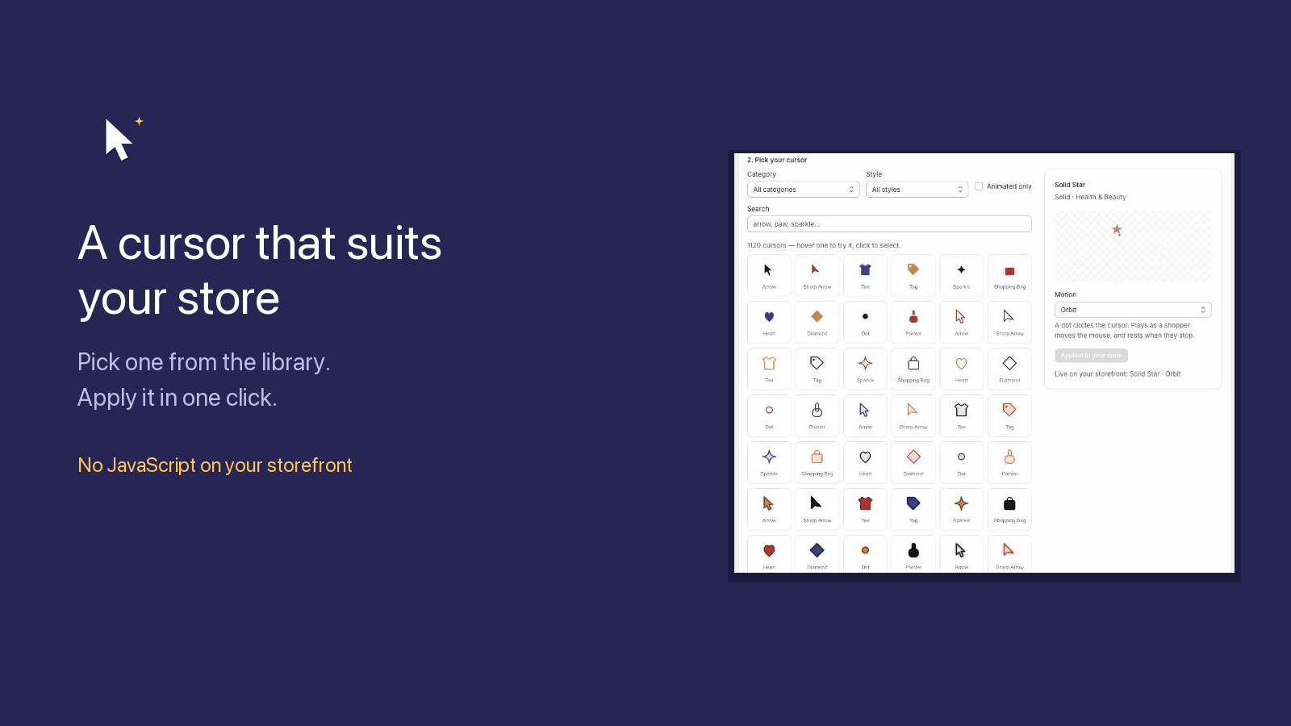Select the outlined Diamond cursor
The image size is (1291, 726).
coord(1009,369)
